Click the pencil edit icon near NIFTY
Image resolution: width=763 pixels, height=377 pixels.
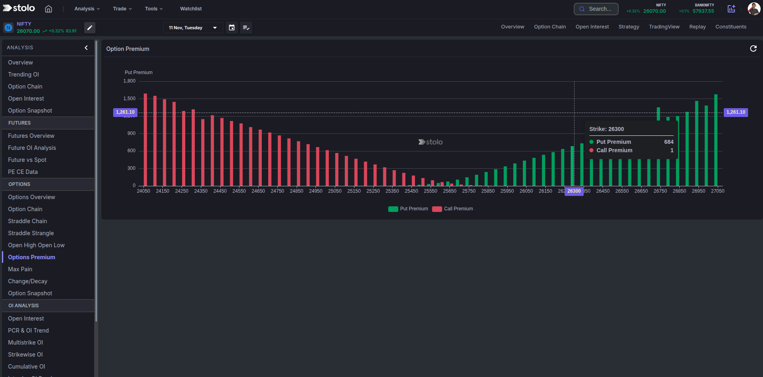point(89,28)
